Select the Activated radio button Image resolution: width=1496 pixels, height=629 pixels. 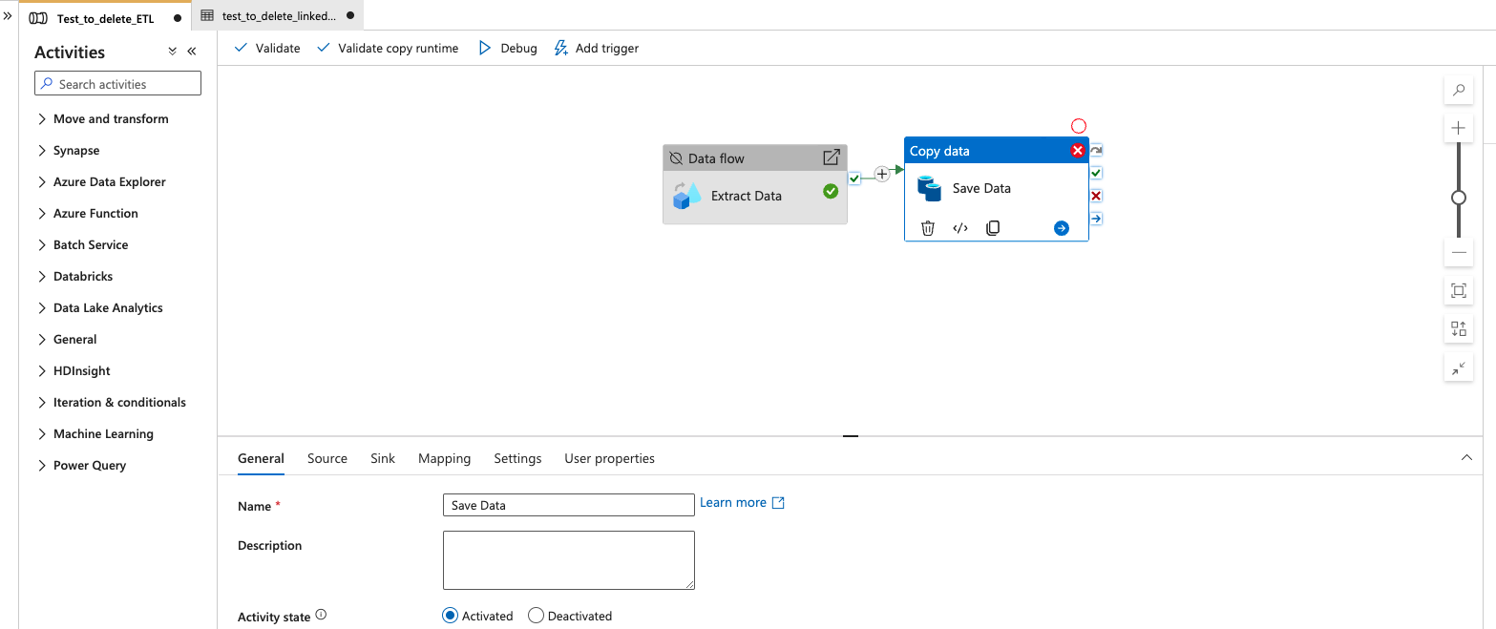451,616
